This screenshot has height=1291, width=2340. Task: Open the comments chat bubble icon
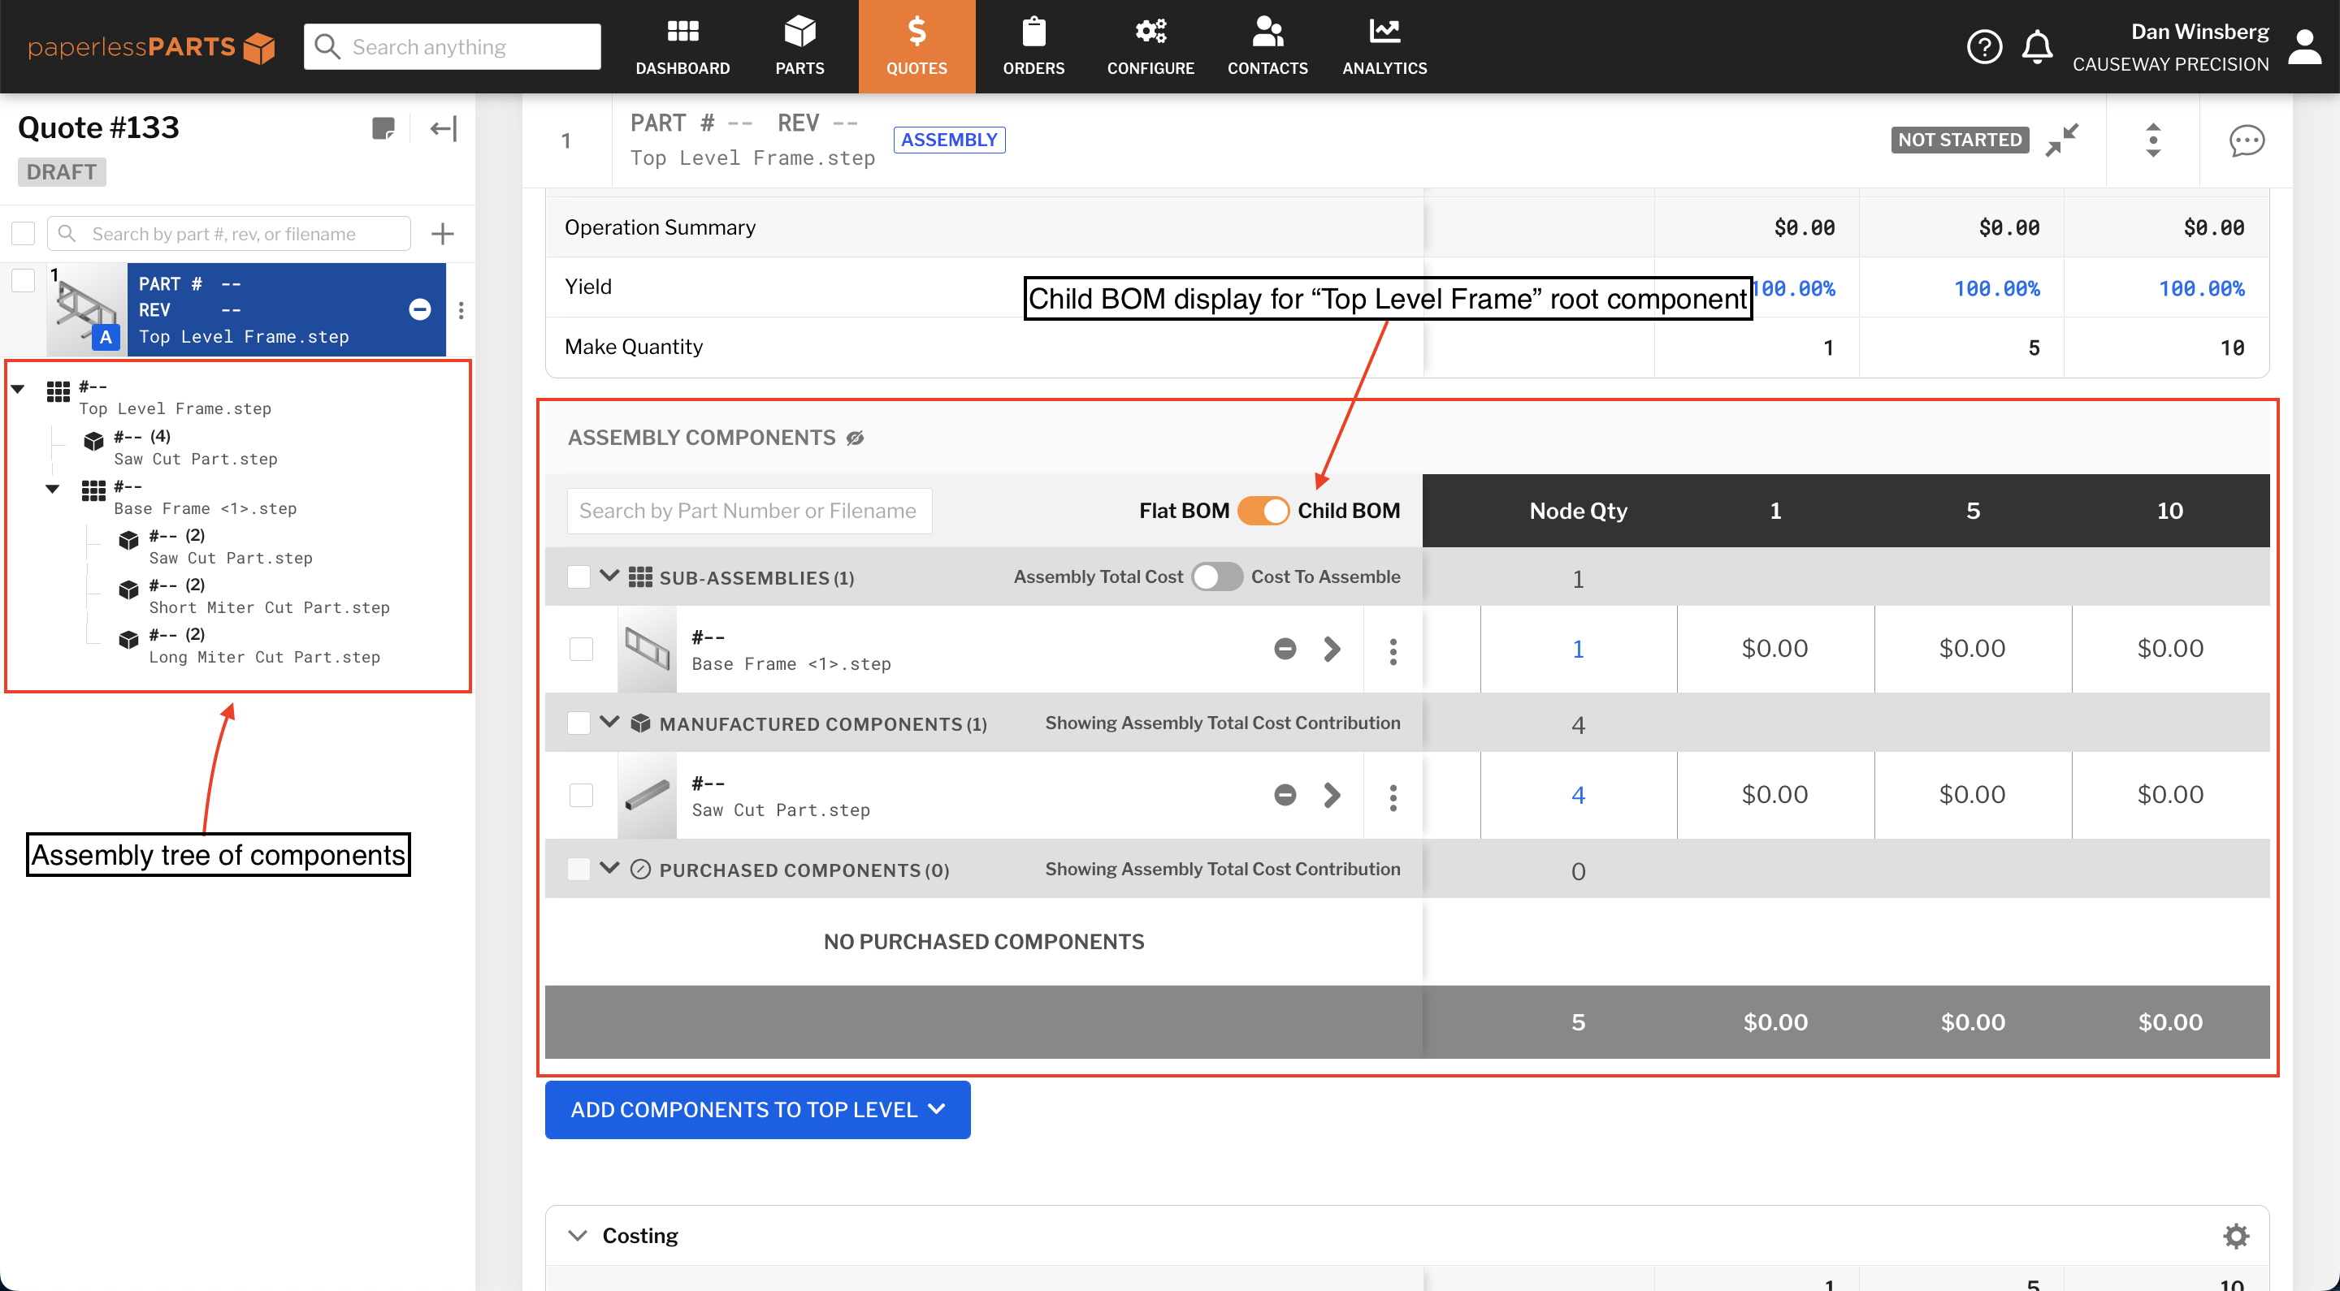[2246, 140]
